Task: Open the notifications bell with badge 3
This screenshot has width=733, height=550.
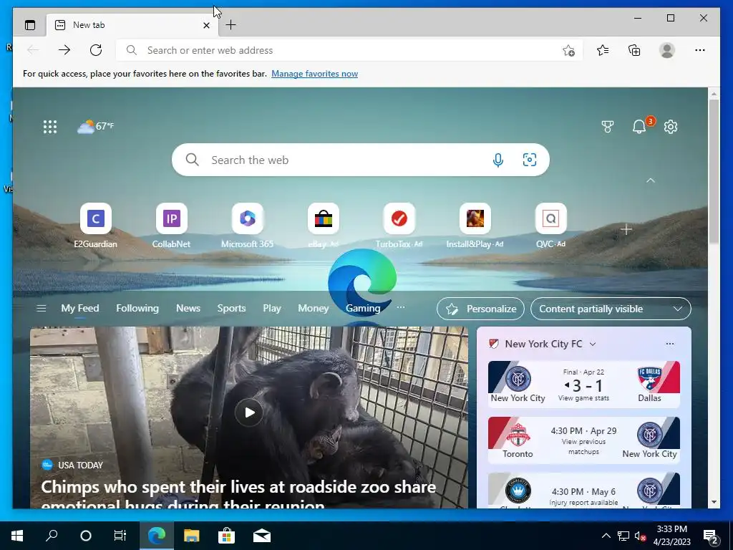Action: (639, 126)
